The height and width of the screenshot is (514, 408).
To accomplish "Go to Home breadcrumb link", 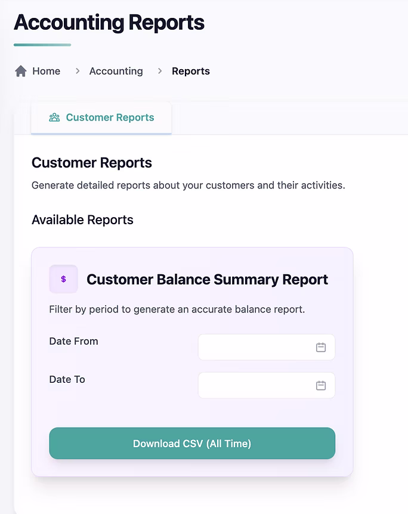I will tap(47, 71).
